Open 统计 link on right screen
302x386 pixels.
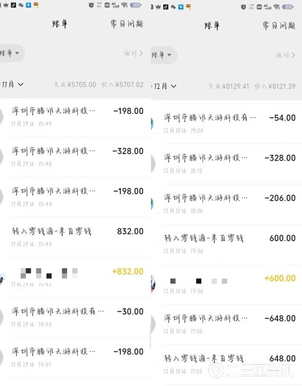[285, 55]
